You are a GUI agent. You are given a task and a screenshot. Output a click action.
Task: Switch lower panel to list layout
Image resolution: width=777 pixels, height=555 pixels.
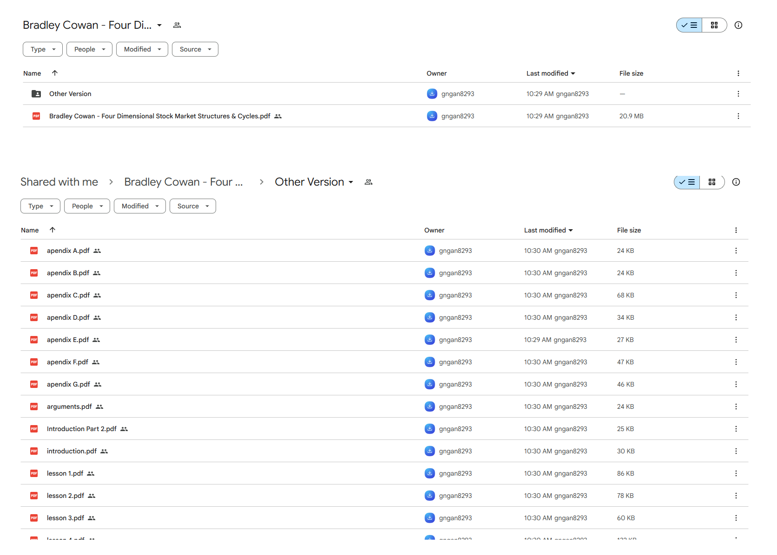pos(687,182)
